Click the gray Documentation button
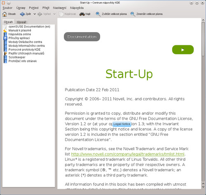 (82, 37)
